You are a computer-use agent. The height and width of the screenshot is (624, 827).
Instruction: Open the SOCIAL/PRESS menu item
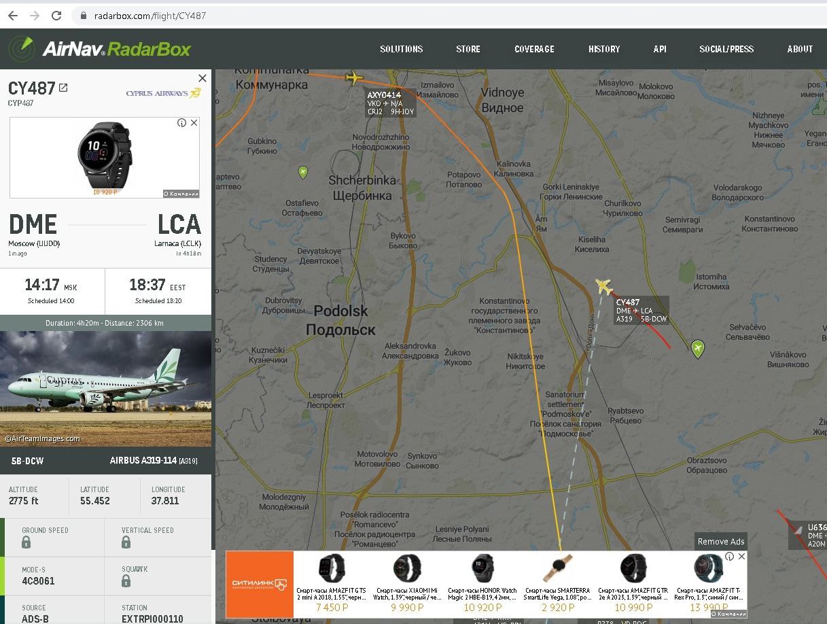[726, 49]
